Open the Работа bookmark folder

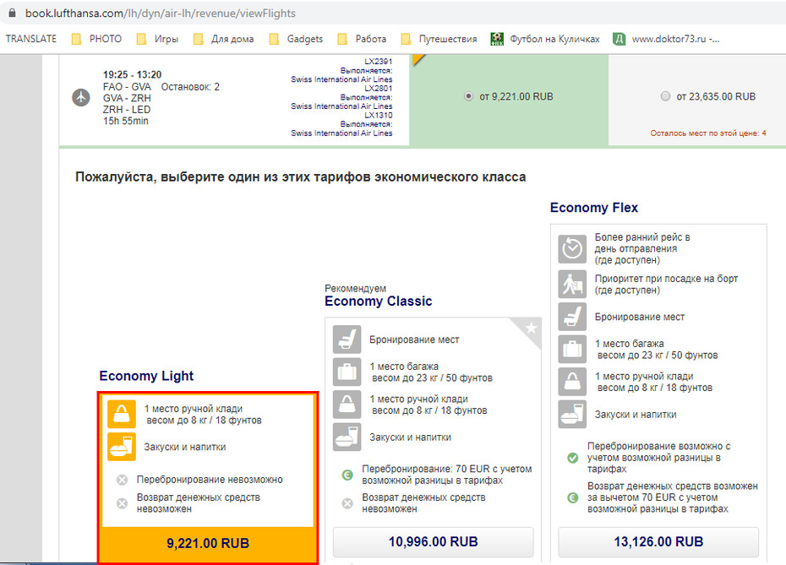tap(362, 39)
